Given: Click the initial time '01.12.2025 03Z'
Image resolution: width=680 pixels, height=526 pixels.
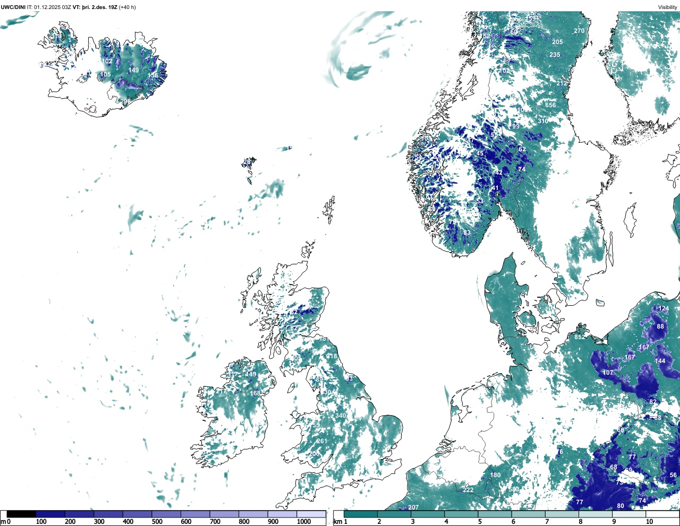Looking at the screenshot, I should tap(53, 7).
